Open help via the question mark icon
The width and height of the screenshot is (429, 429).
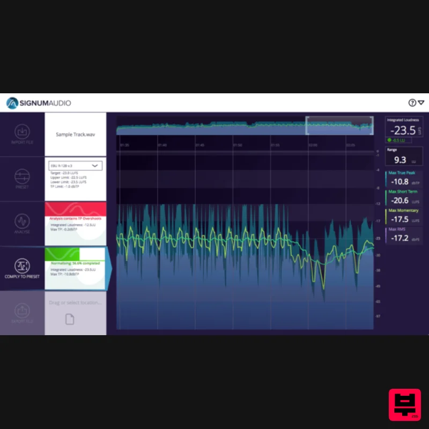[411, 102]
